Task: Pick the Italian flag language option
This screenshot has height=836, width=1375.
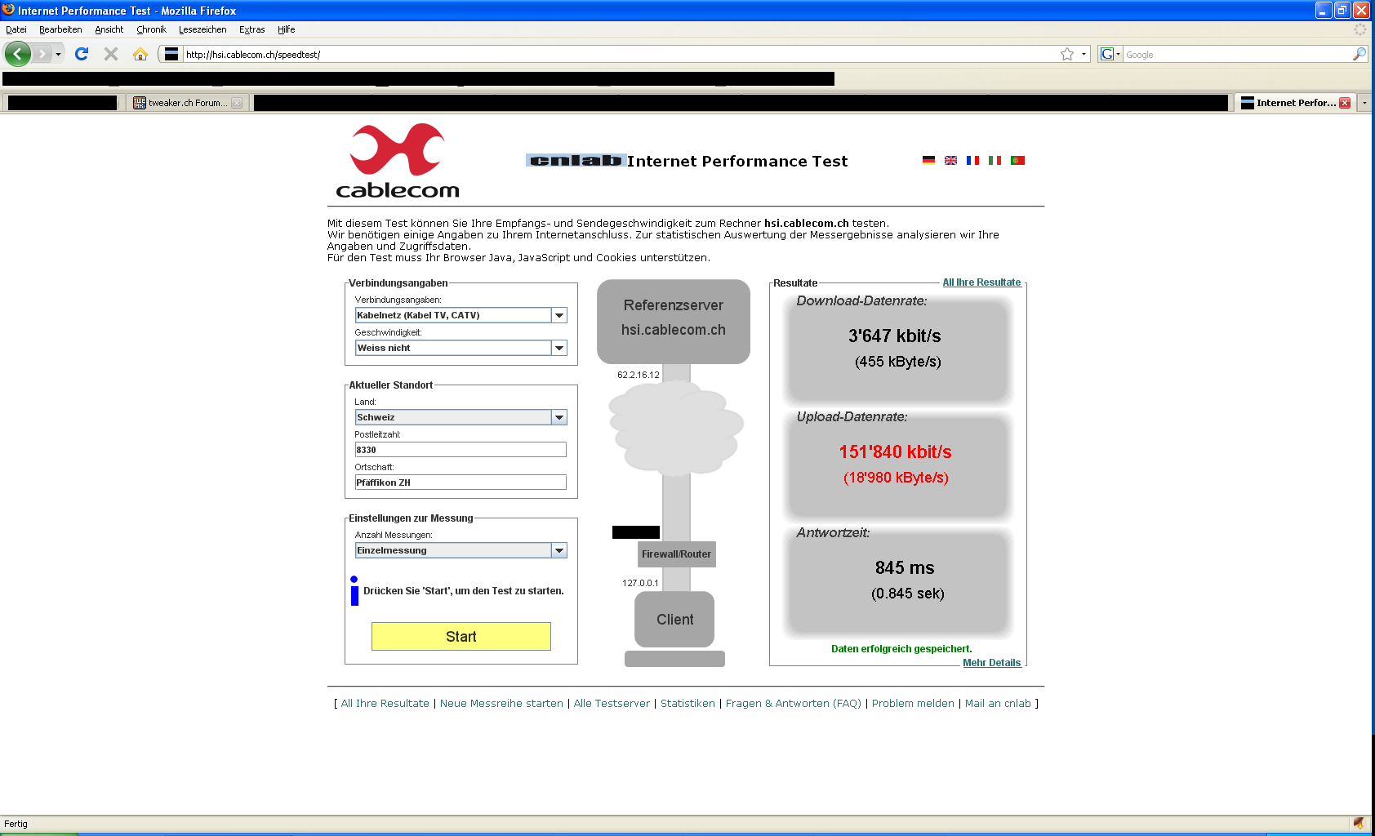Action: click(x=995, y=161)
